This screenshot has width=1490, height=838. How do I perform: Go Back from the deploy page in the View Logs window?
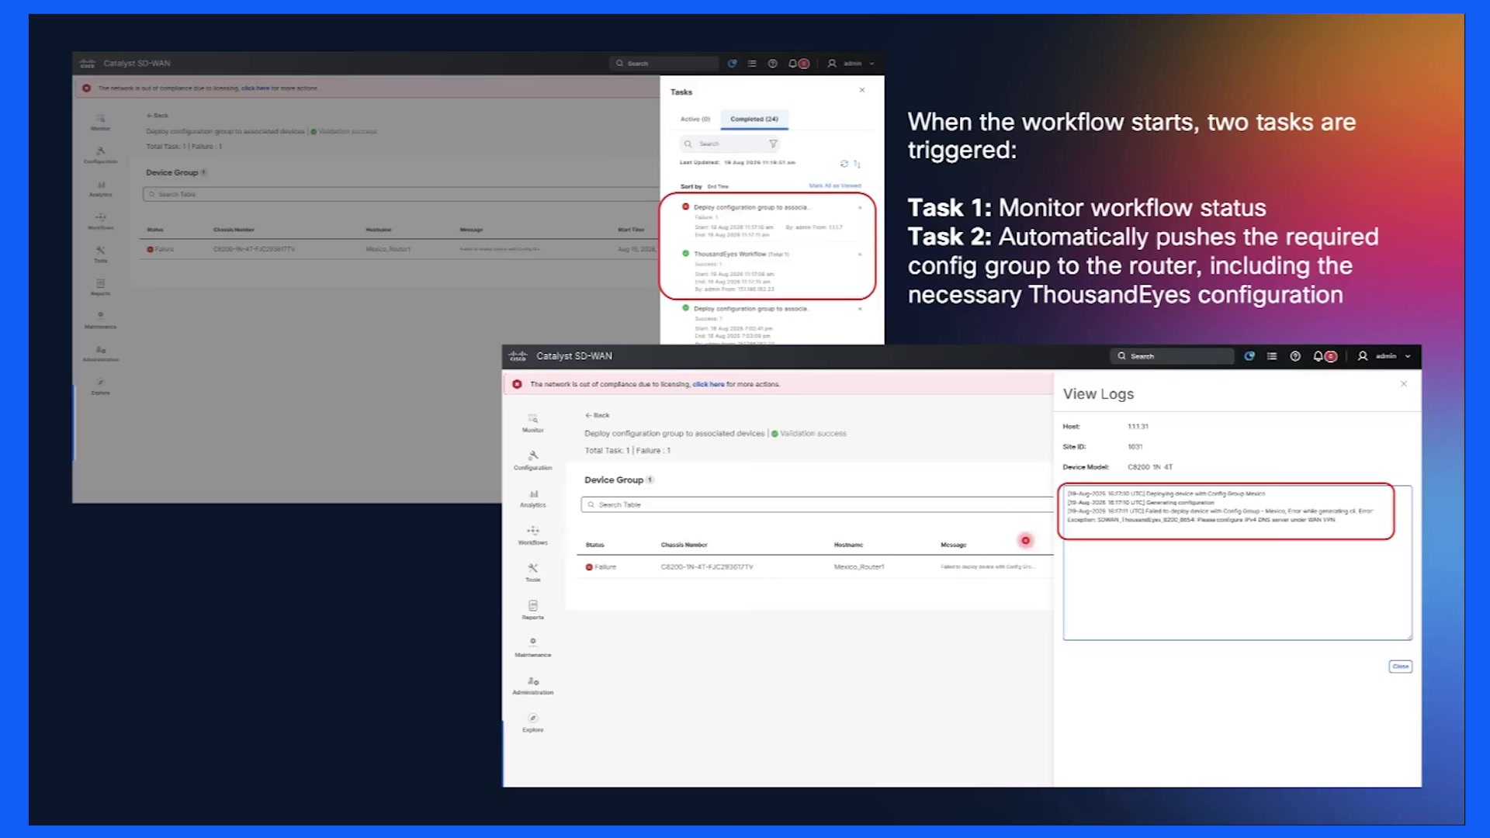coord(598,415)
